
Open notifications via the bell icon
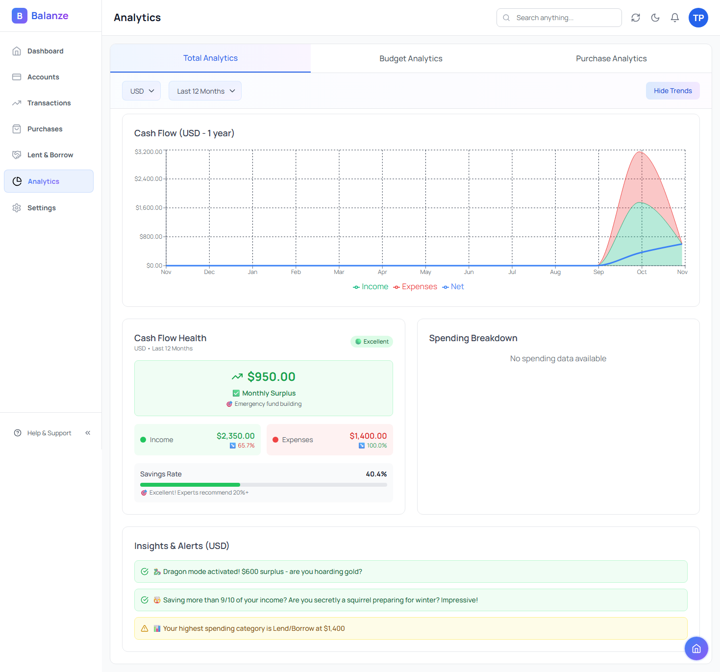click(x=675, y=18)
